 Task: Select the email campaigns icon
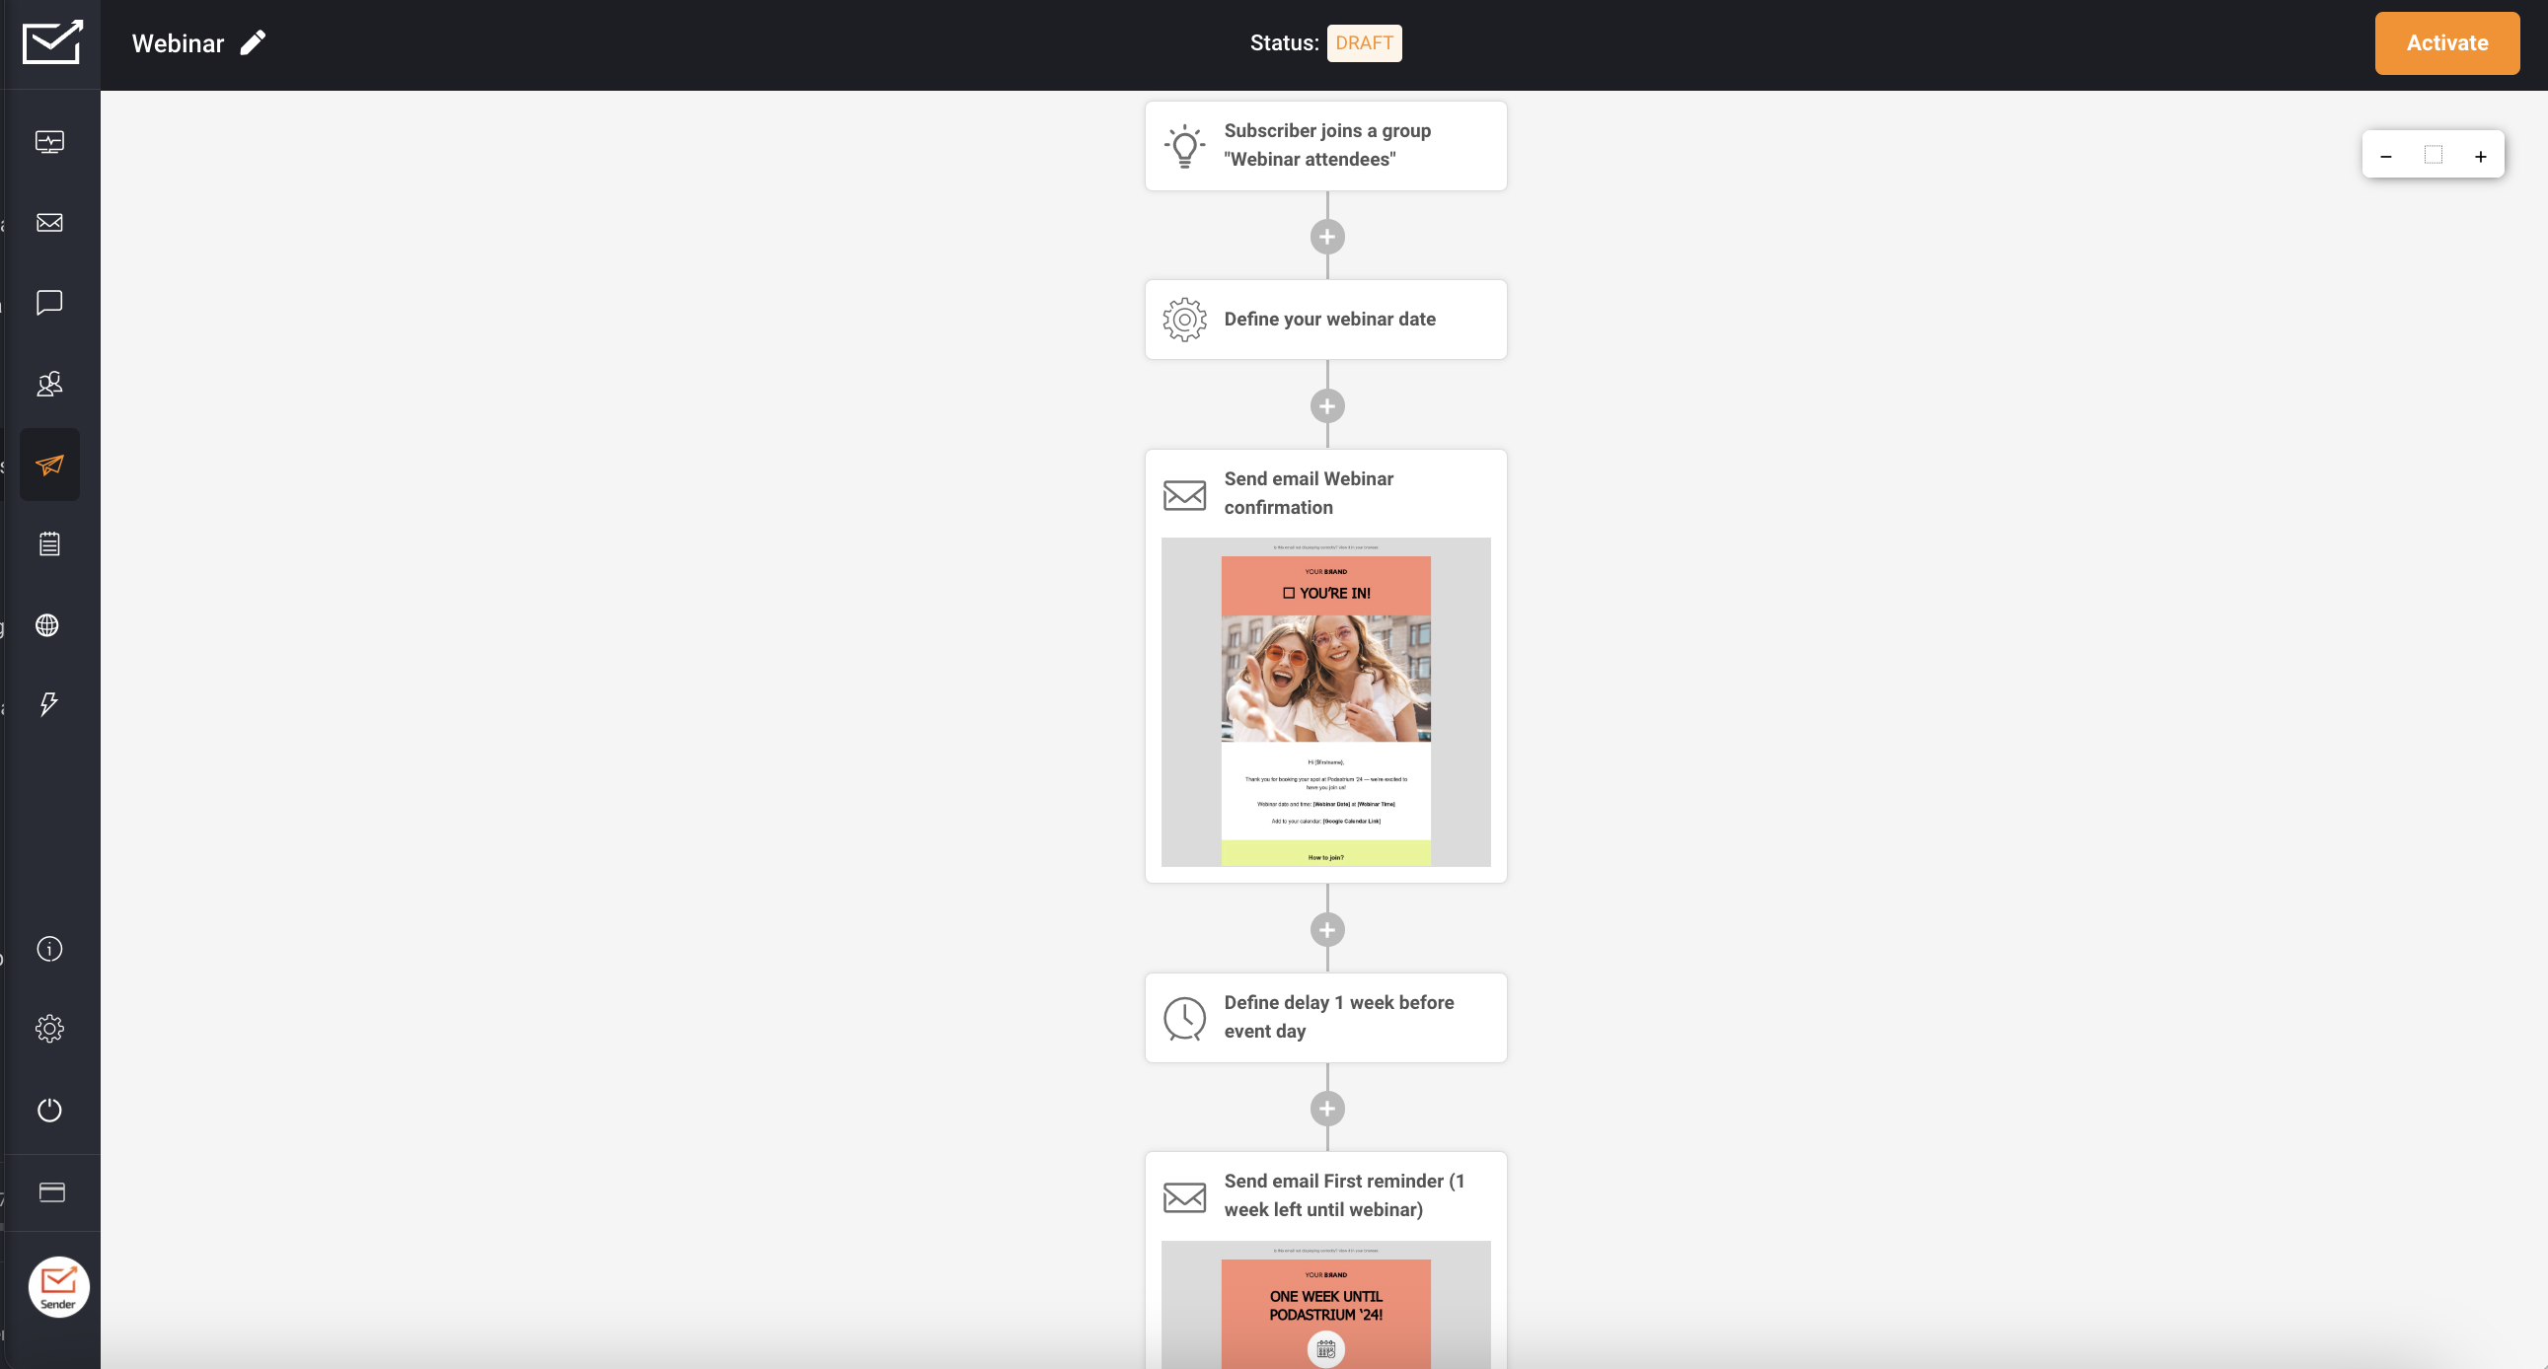[x=49, y=223]
